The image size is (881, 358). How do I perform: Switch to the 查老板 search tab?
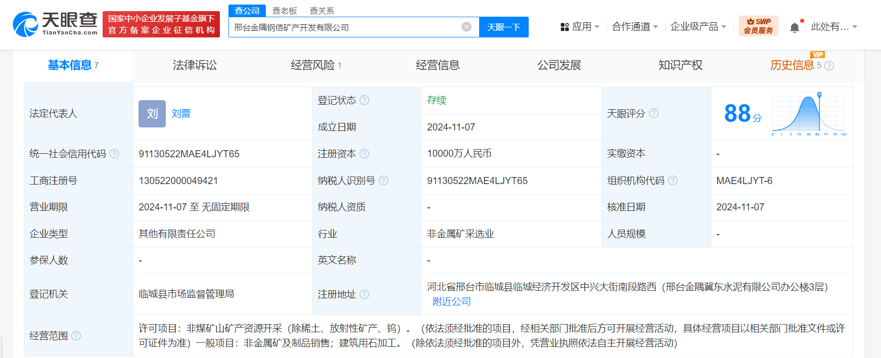[285, 11]
